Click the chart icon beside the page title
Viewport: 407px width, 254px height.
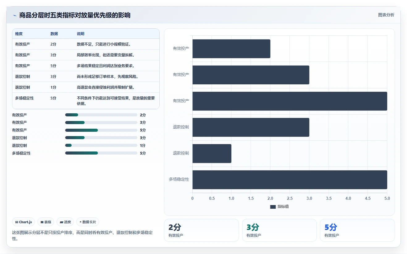tap(15, 15)
